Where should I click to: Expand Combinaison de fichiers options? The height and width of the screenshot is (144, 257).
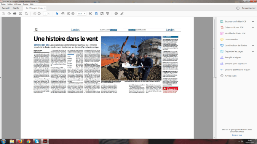pyautogui.click(x=253, y=46)
